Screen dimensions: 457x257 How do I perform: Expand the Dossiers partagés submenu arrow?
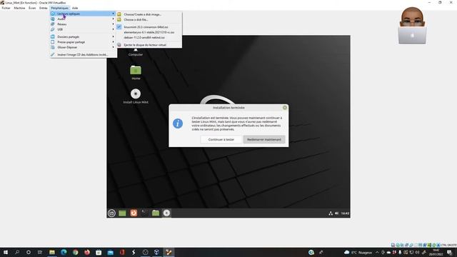point(113,36)
